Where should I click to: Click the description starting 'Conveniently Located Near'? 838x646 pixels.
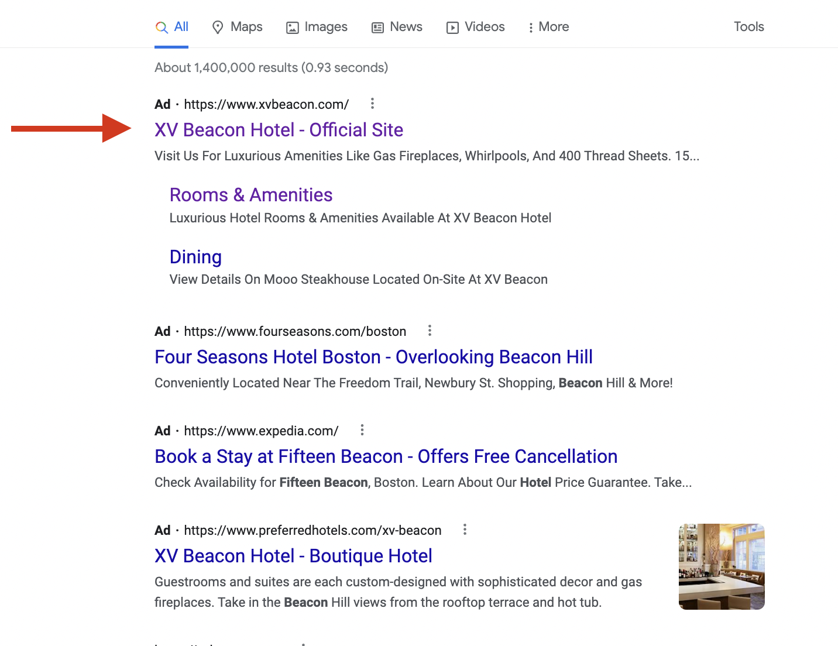(413, 383)
